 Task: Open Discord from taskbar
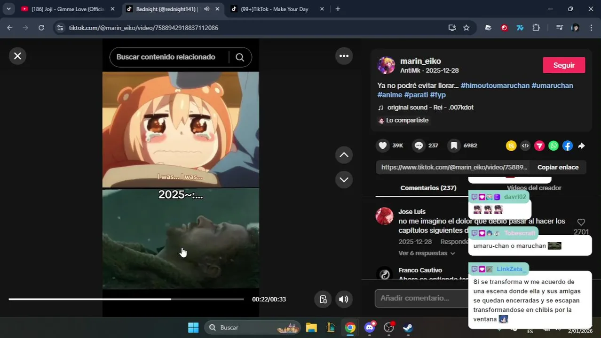pos(370,328)
